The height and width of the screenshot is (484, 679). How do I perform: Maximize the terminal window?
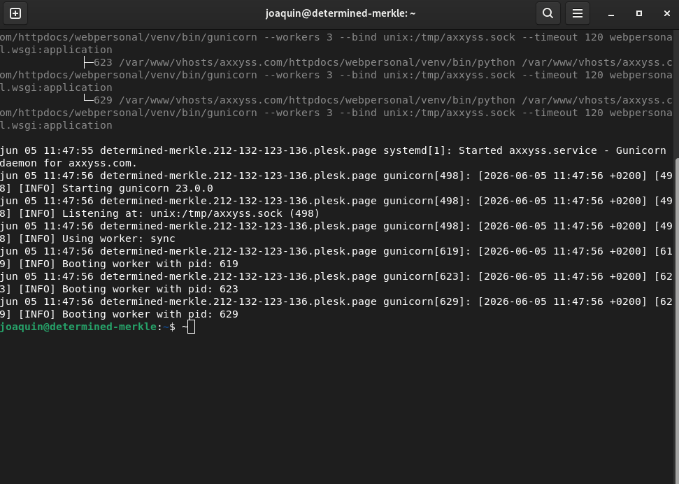[x=638, y=13]
